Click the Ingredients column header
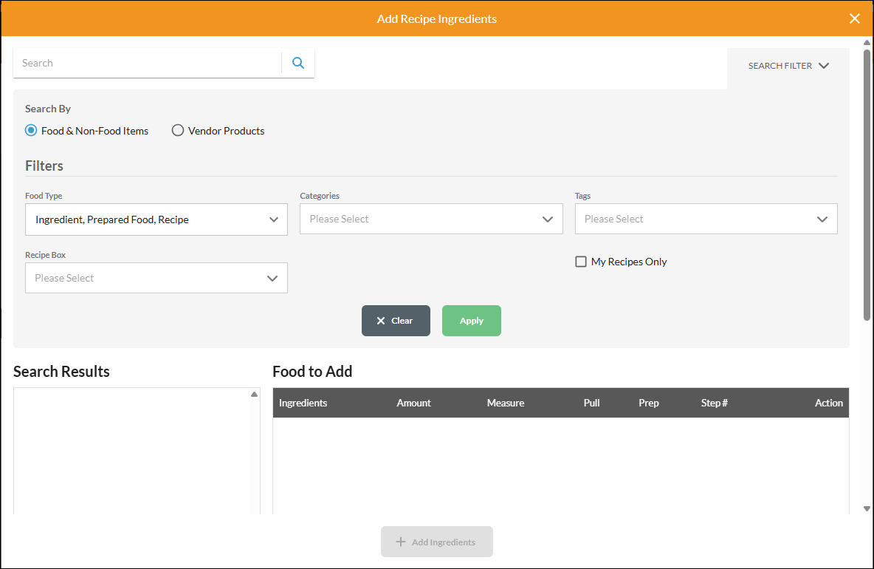The image size is (874, 569). tap(303, 403)
